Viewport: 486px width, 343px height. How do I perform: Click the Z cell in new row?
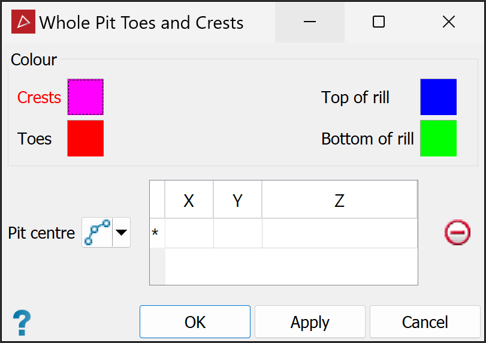(x=339, y=233)
